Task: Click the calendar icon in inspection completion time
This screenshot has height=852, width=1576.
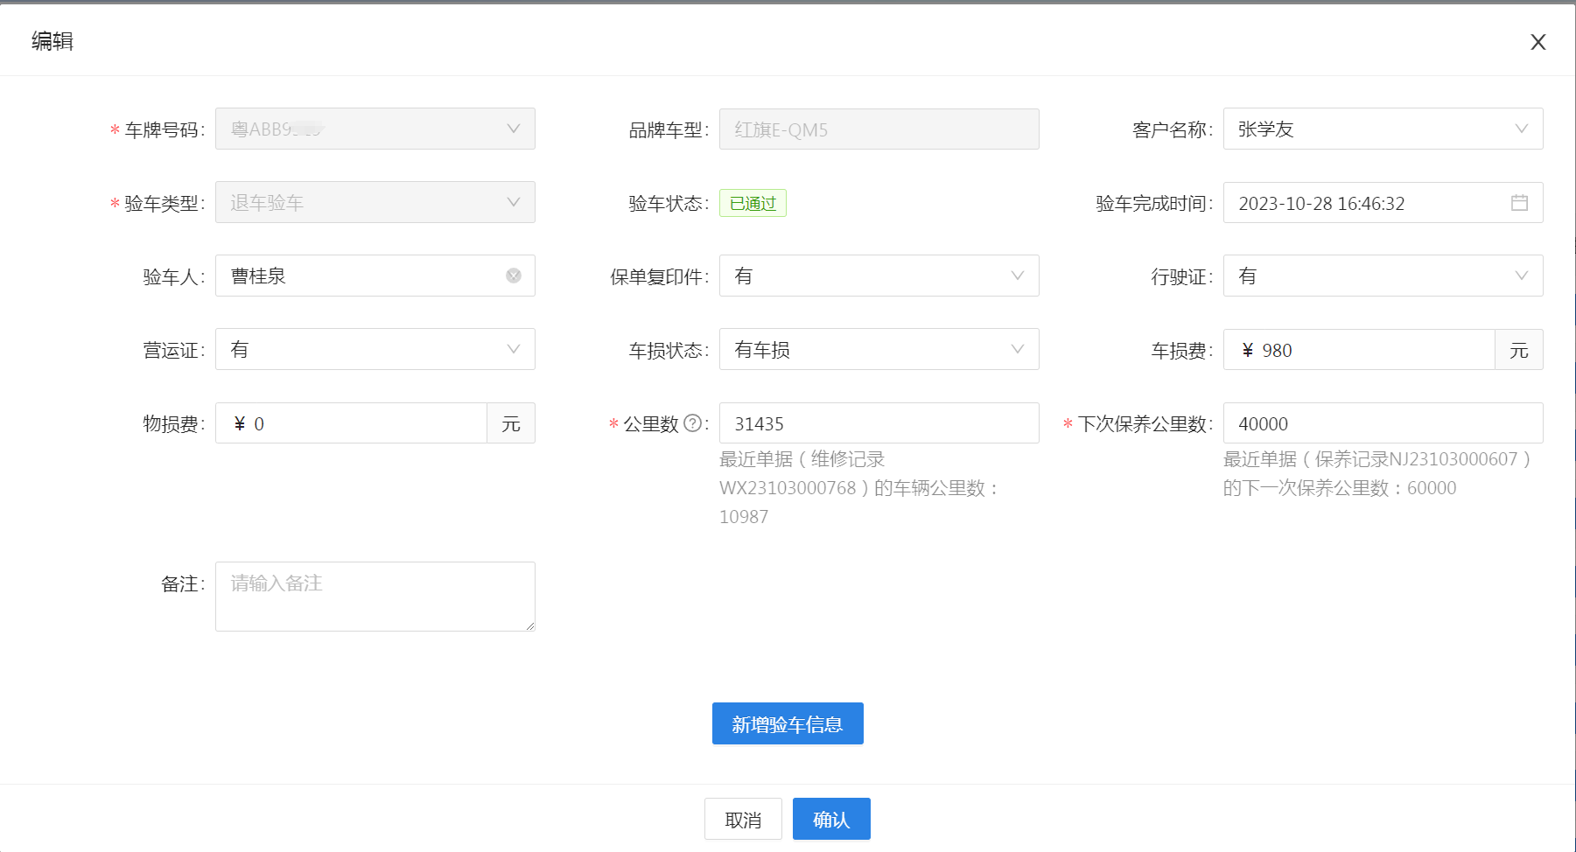Action: [x=1519, y=203]
